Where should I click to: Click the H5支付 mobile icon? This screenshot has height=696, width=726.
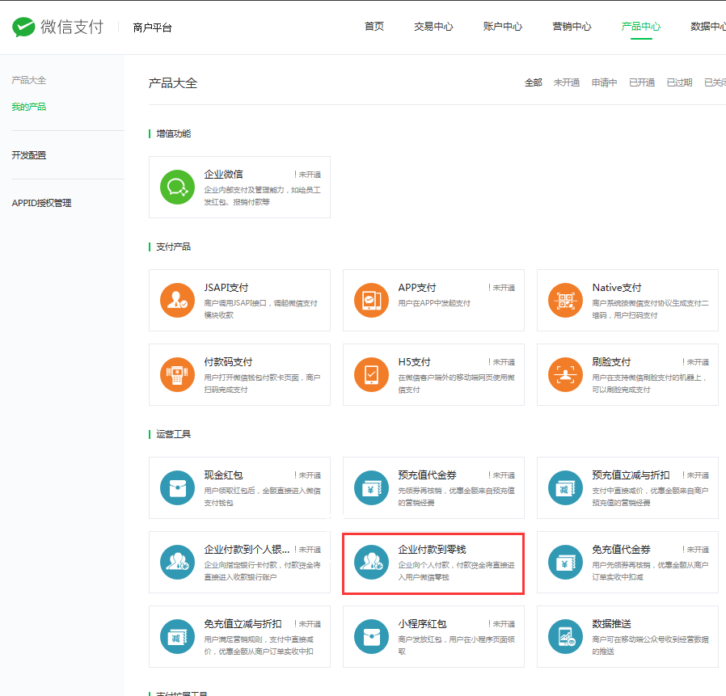pyautogui.click(x=371, y=375)
